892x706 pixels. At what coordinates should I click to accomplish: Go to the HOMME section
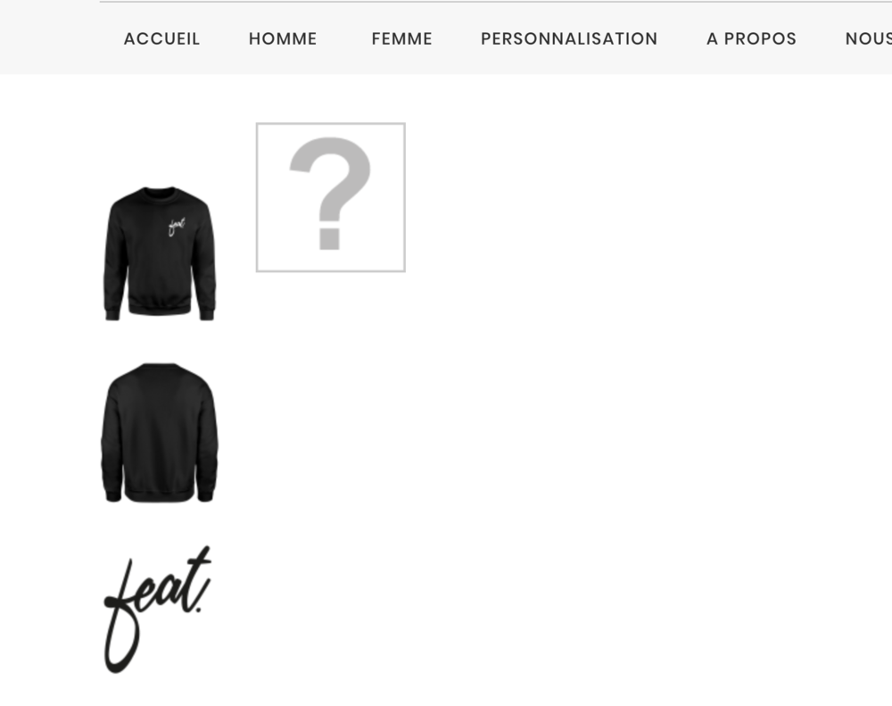(283, 38)
